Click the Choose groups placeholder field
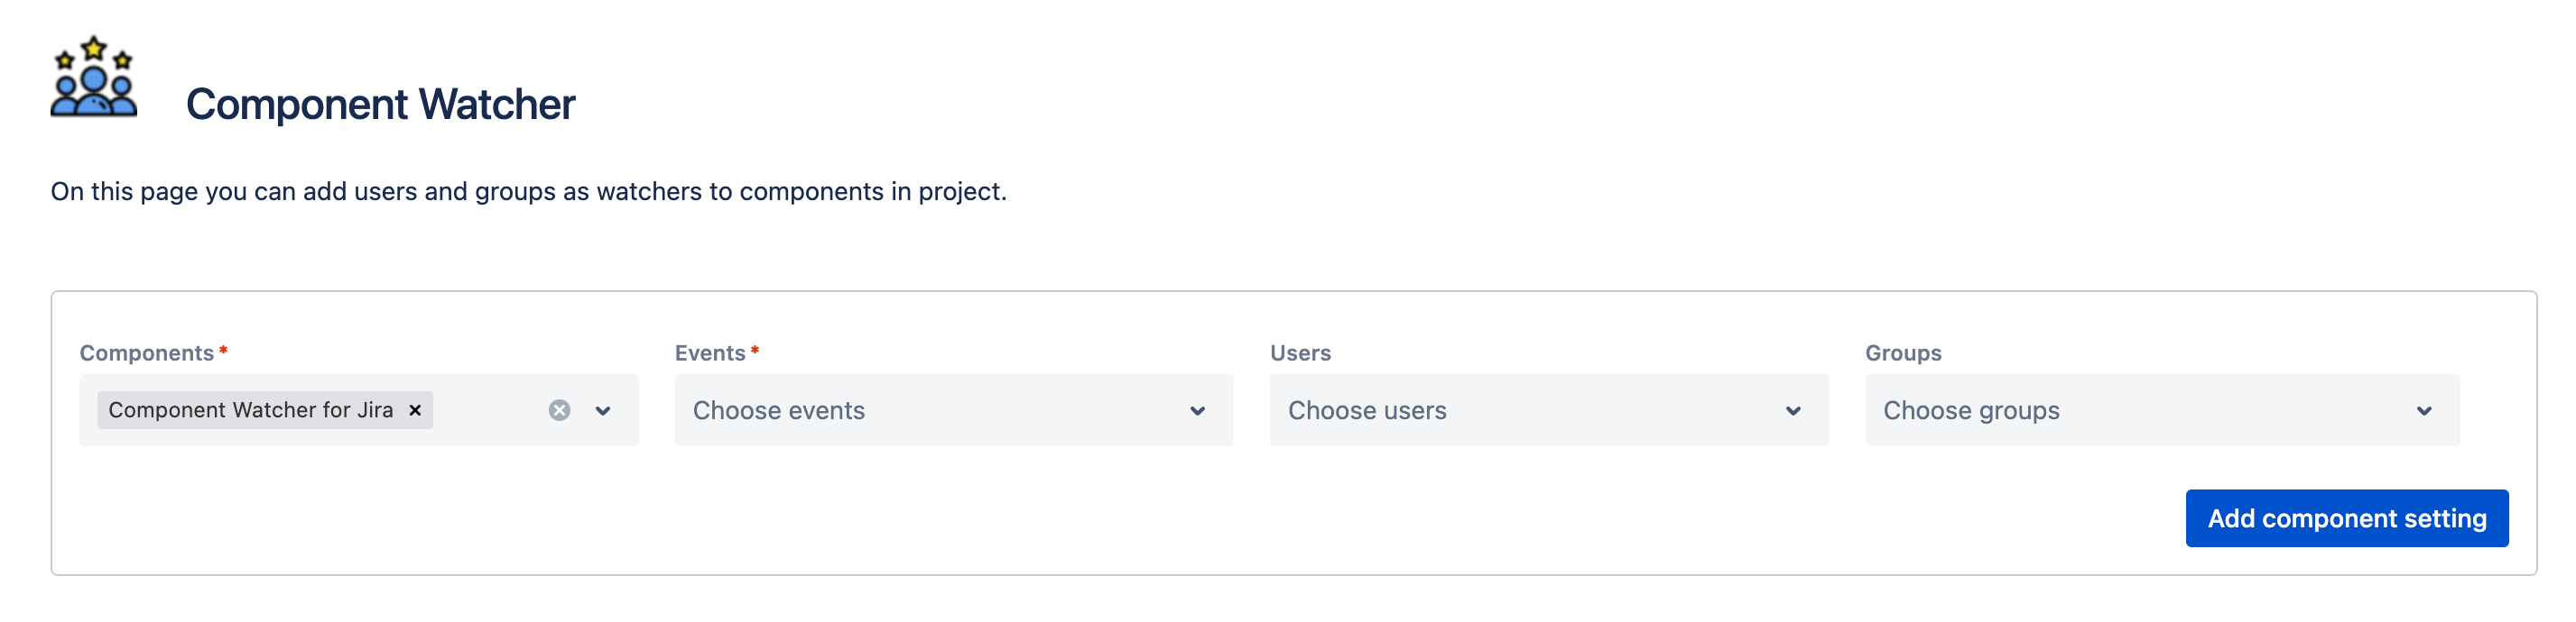2576x622 pixels. (x=2162, y=410)
